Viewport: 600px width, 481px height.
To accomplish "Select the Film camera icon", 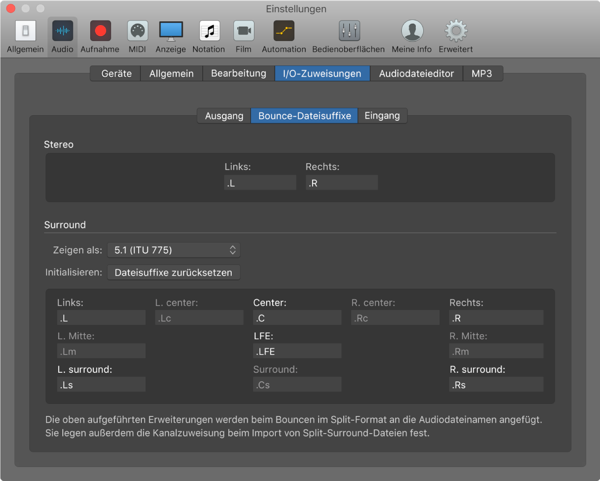I will point(243,31).
